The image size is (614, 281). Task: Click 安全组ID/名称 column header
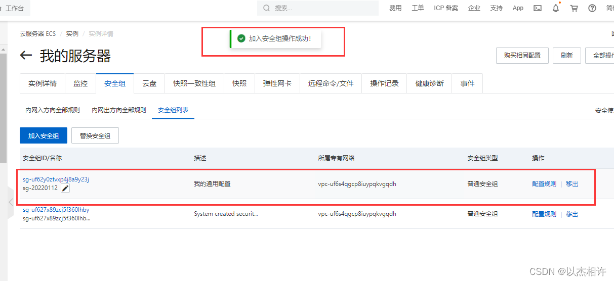pyautogui.click(x=43, y=158)
